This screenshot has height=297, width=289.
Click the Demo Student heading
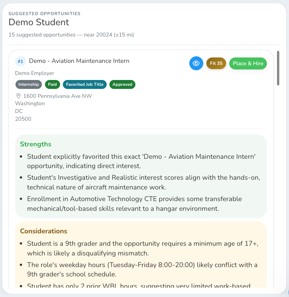pos(39,22)
